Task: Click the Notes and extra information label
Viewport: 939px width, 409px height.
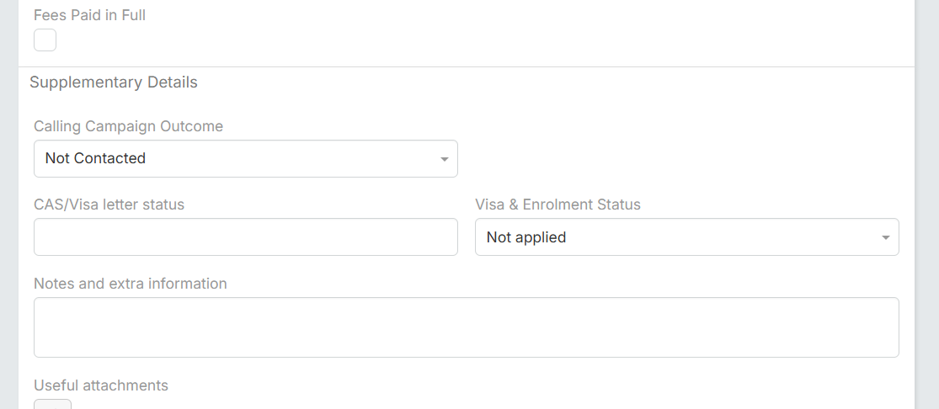Action: tap(130, 284)
